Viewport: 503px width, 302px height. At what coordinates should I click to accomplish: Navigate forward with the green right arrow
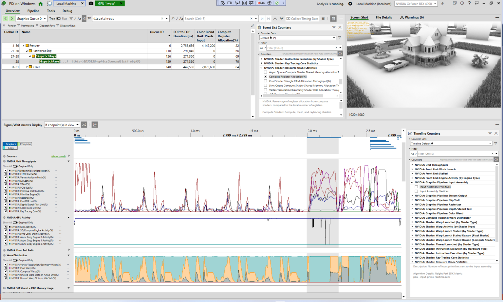click(12, 19)
